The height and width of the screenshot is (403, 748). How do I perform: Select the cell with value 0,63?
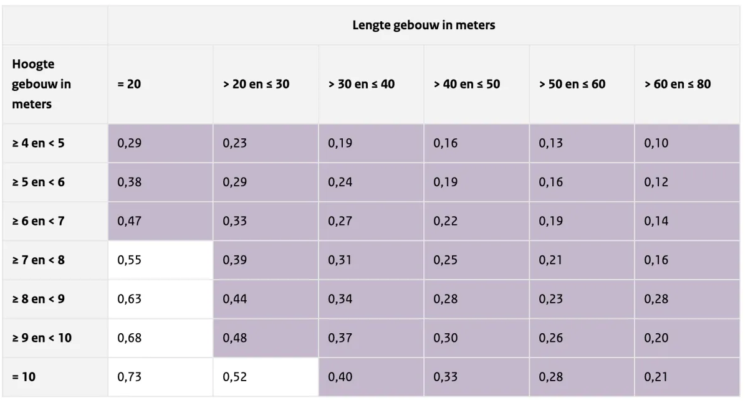pos(130,299)
